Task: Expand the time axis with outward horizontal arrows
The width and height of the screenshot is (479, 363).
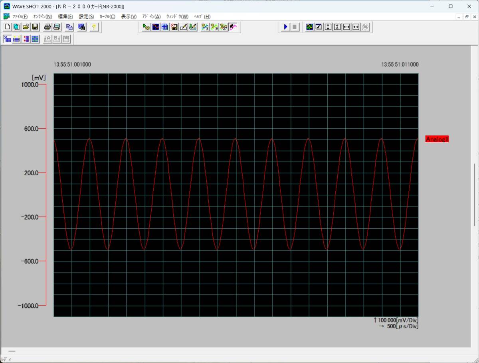Action: pos(346,27)
